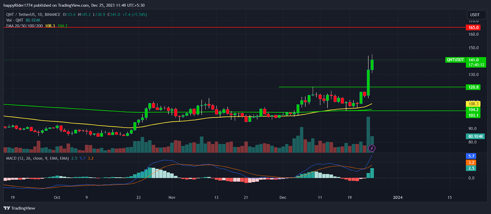Click the tallest volume bar in late December
491x214 pixels.
(368, 135)
